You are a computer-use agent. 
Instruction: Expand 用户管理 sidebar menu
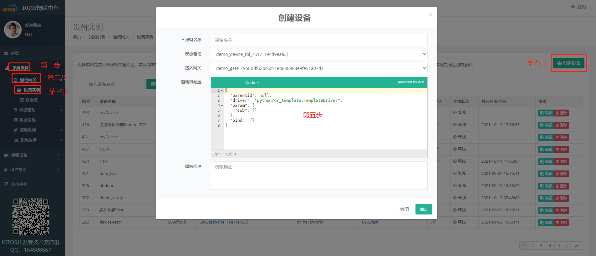(x=18, y=170)
